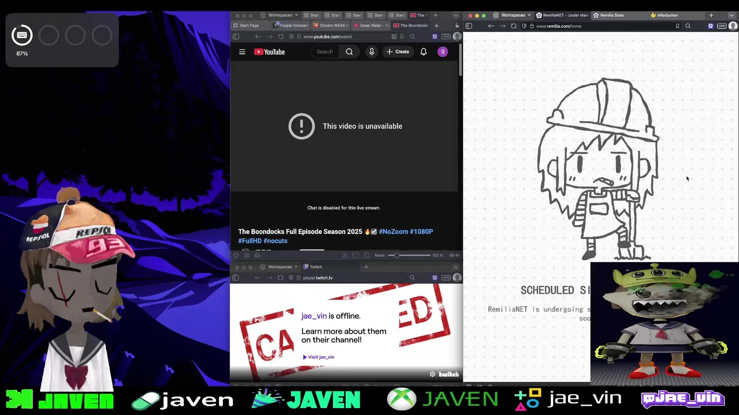Click the YouTube logo
The image size is (739, 415).
[269, 52]
